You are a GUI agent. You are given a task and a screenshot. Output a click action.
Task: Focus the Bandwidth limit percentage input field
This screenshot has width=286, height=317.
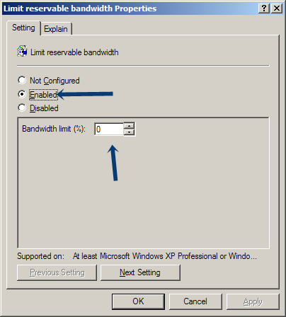coord(109,129)
